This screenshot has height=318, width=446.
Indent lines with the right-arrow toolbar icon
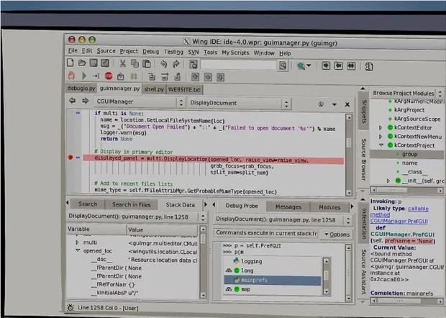(x=326, y=65)
